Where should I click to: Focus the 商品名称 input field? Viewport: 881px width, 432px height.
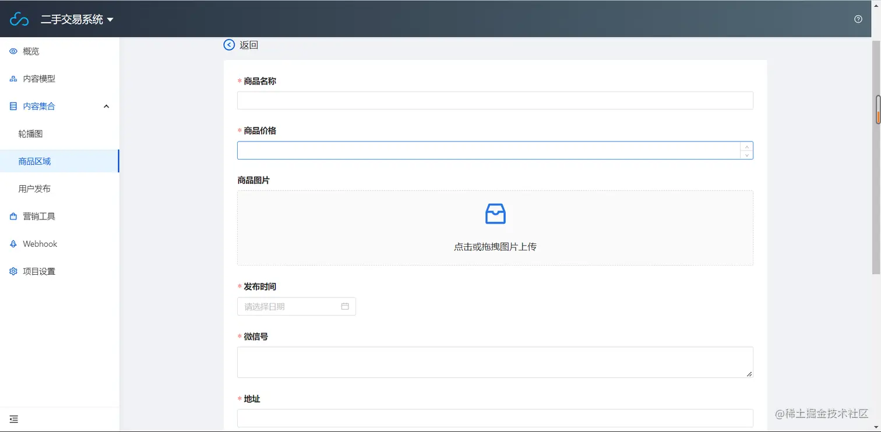click(x=495, y=101)
